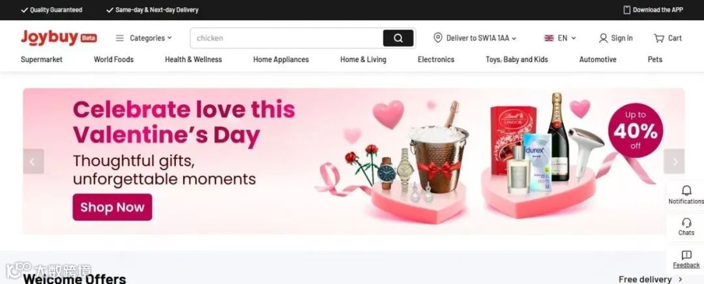
Task: Open Chats headset icon
Action: (686, 223)
